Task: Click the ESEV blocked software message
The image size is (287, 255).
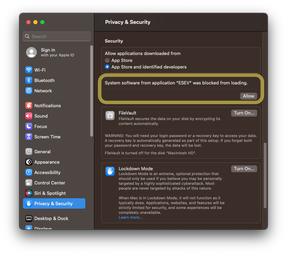Action: point(176,83)
